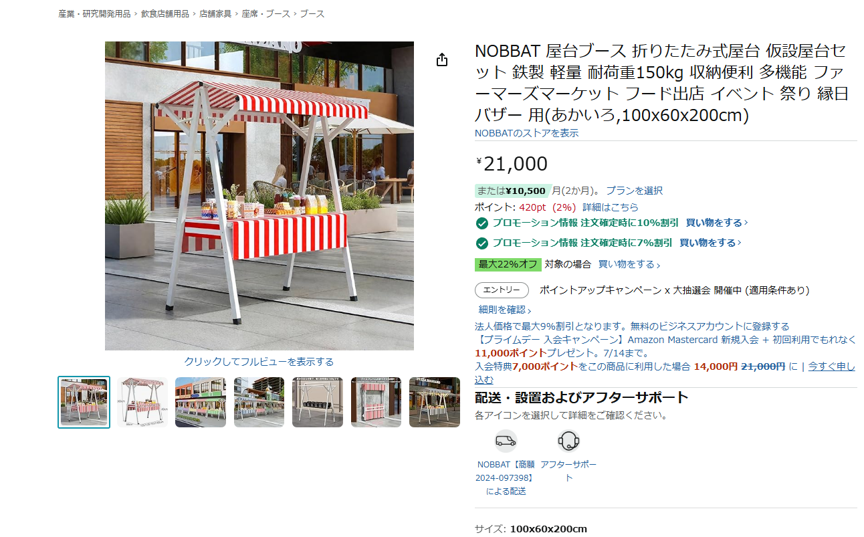
Task: Select the last black-striped booth thumbnail
Action: (435, 401)
